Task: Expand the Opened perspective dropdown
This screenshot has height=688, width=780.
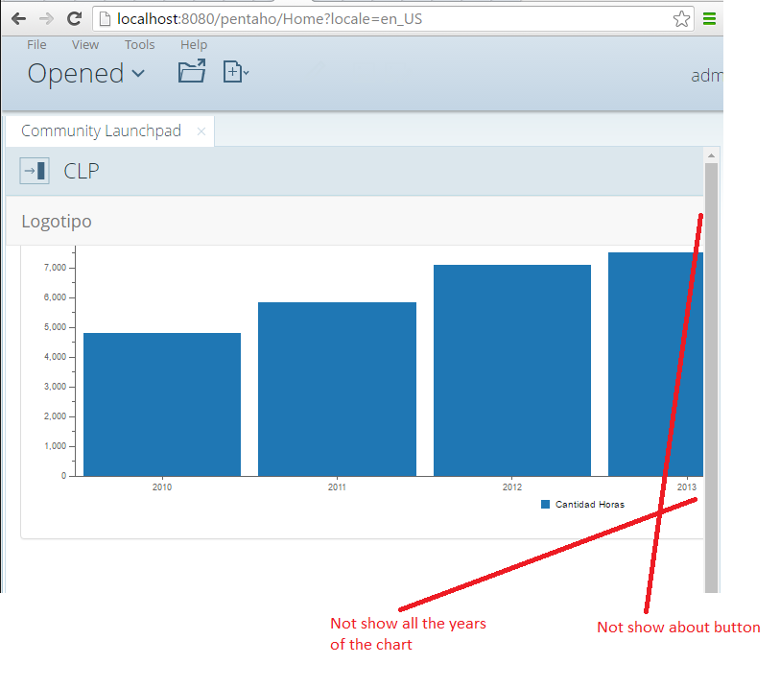Action: (x=86, y=74)
